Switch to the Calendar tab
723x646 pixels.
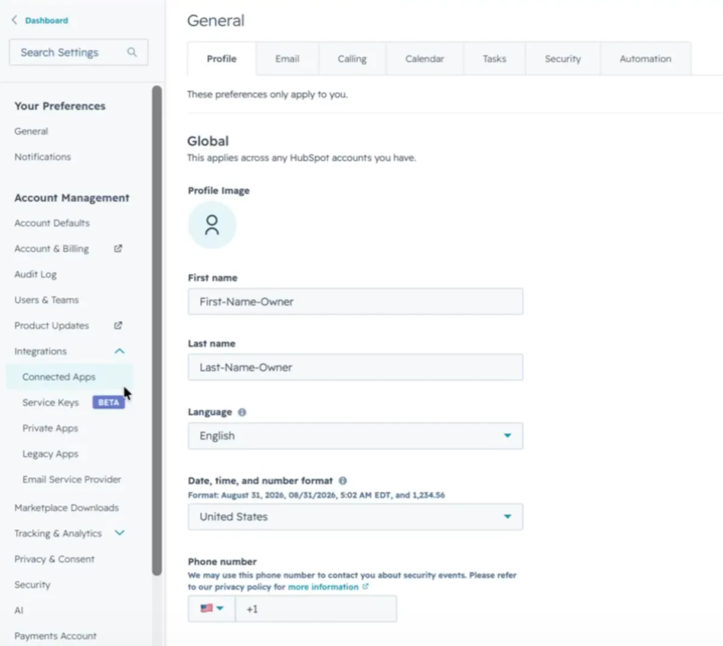[x=425, y=58]
